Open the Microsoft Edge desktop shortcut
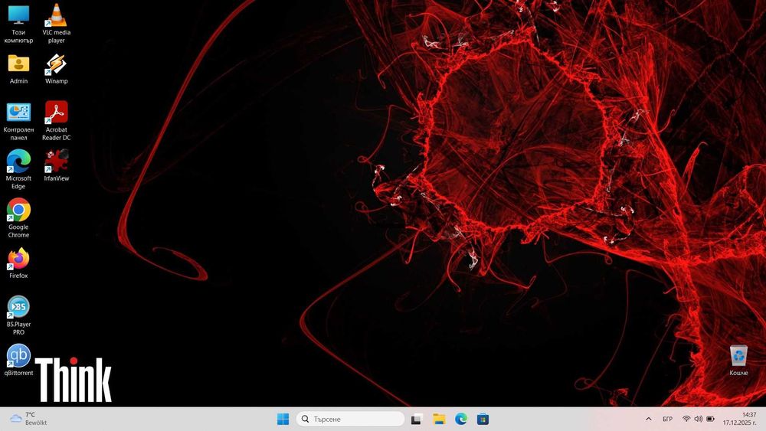This screenshot has width=766, height=431. point(18,169)
